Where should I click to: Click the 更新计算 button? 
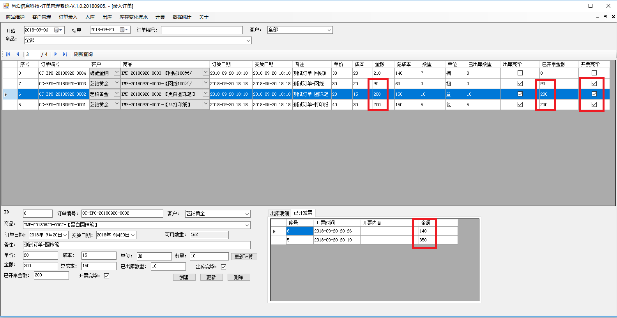(244, 257)
